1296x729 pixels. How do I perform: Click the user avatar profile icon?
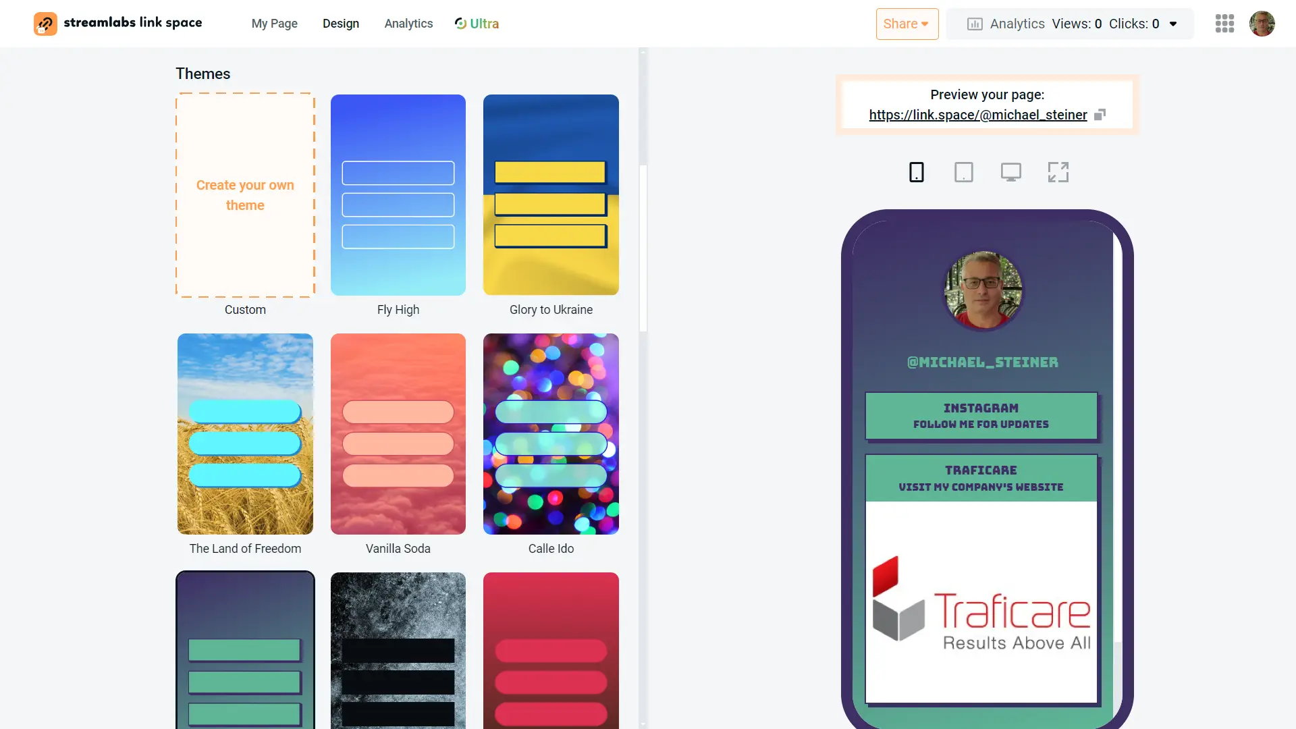click(1262, 23)
